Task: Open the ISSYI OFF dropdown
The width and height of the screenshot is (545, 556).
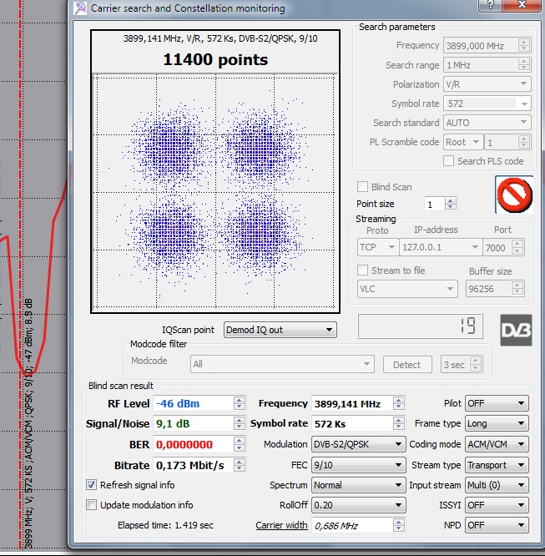Action: (x=497, y=505)
